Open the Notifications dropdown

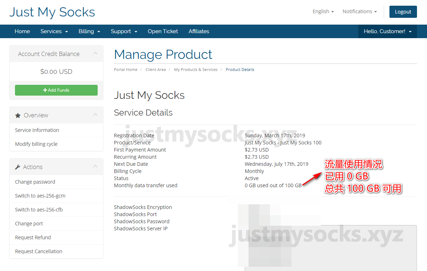click(x=360, y=11)
